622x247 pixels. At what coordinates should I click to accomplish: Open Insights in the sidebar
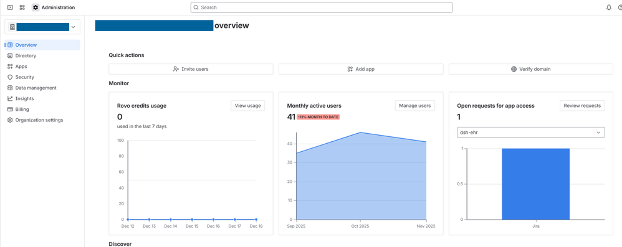point(42,98)
